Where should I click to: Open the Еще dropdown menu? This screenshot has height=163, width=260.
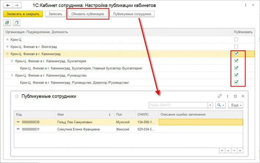(x=235, y=105)
